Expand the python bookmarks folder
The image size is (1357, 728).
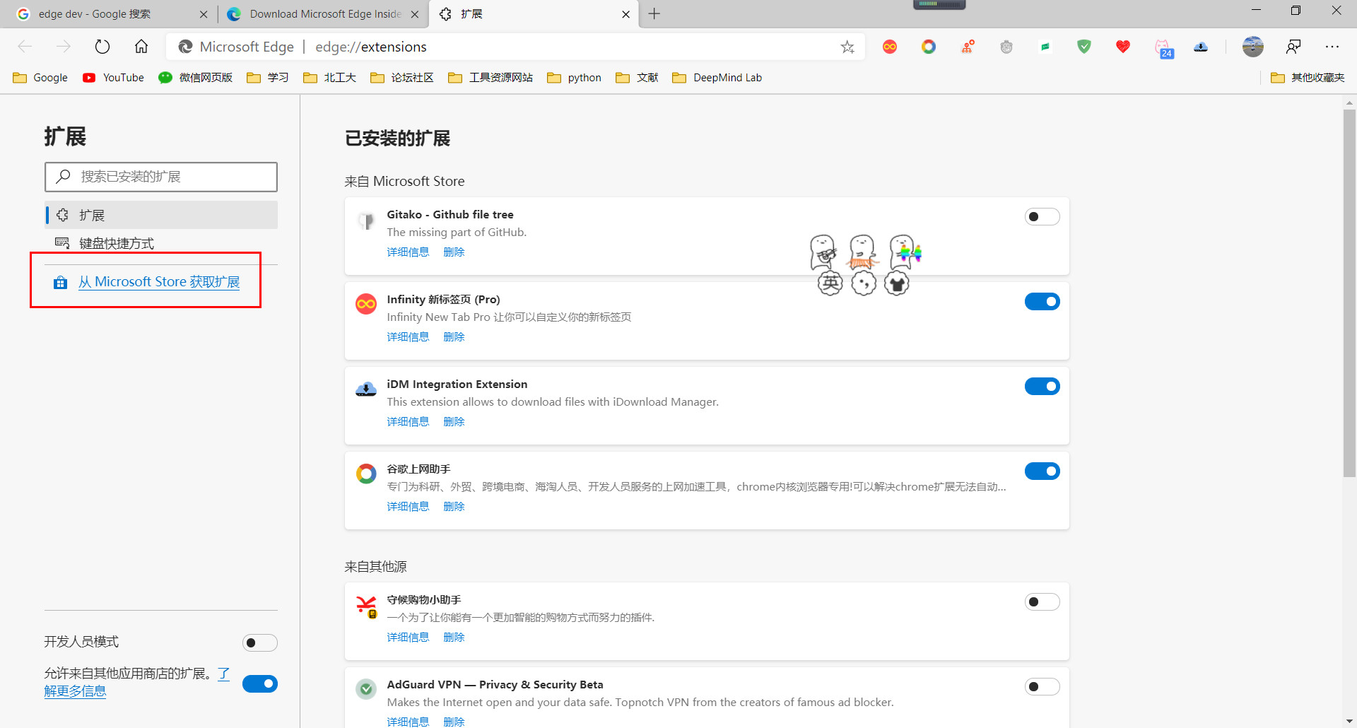[574, 78]
